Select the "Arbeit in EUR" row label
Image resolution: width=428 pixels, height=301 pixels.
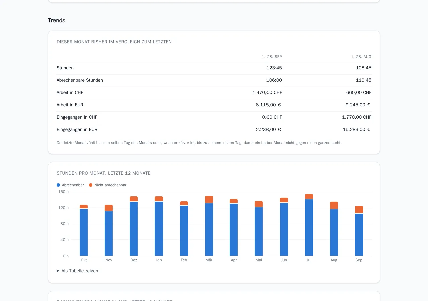click(70, 105)
